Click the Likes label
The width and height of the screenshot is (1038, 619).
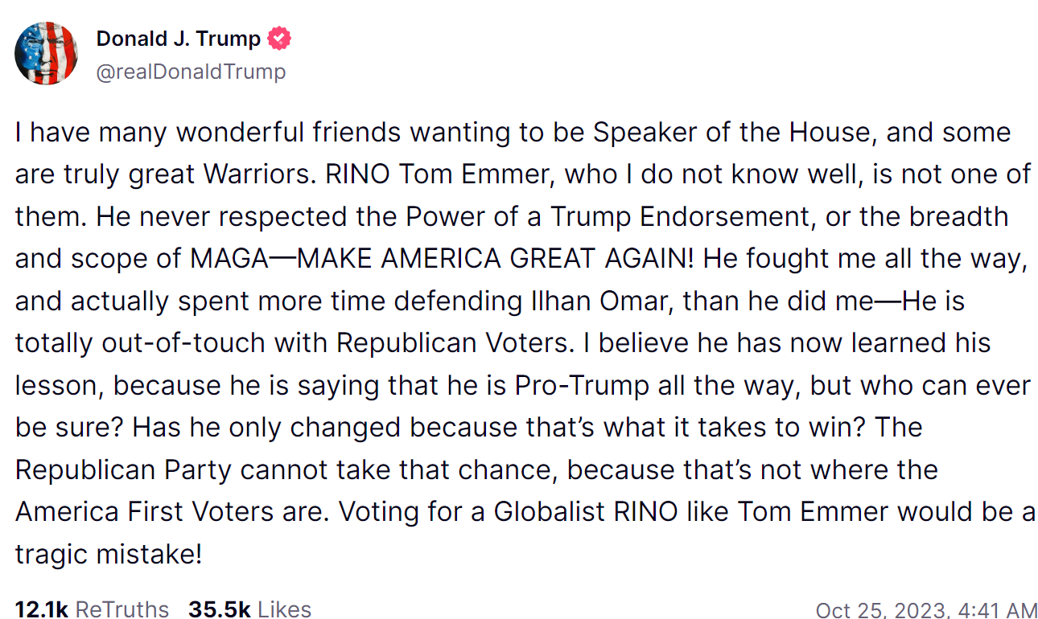point(285,609)
